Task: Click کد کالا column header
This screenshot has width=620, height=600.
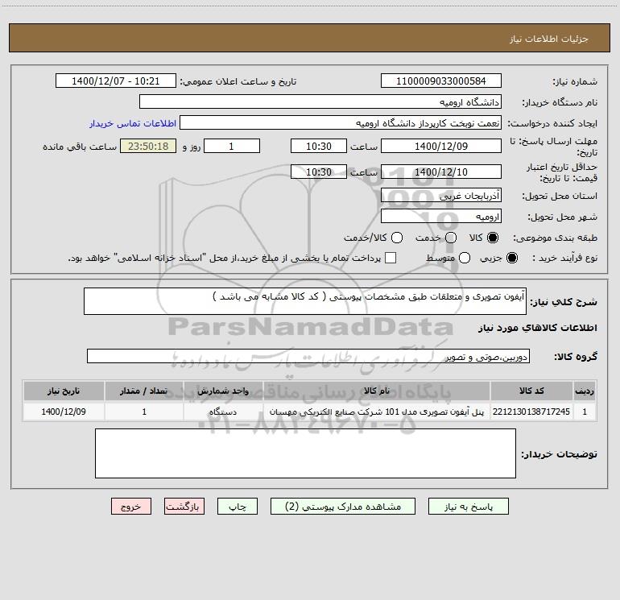Action: 531,391
